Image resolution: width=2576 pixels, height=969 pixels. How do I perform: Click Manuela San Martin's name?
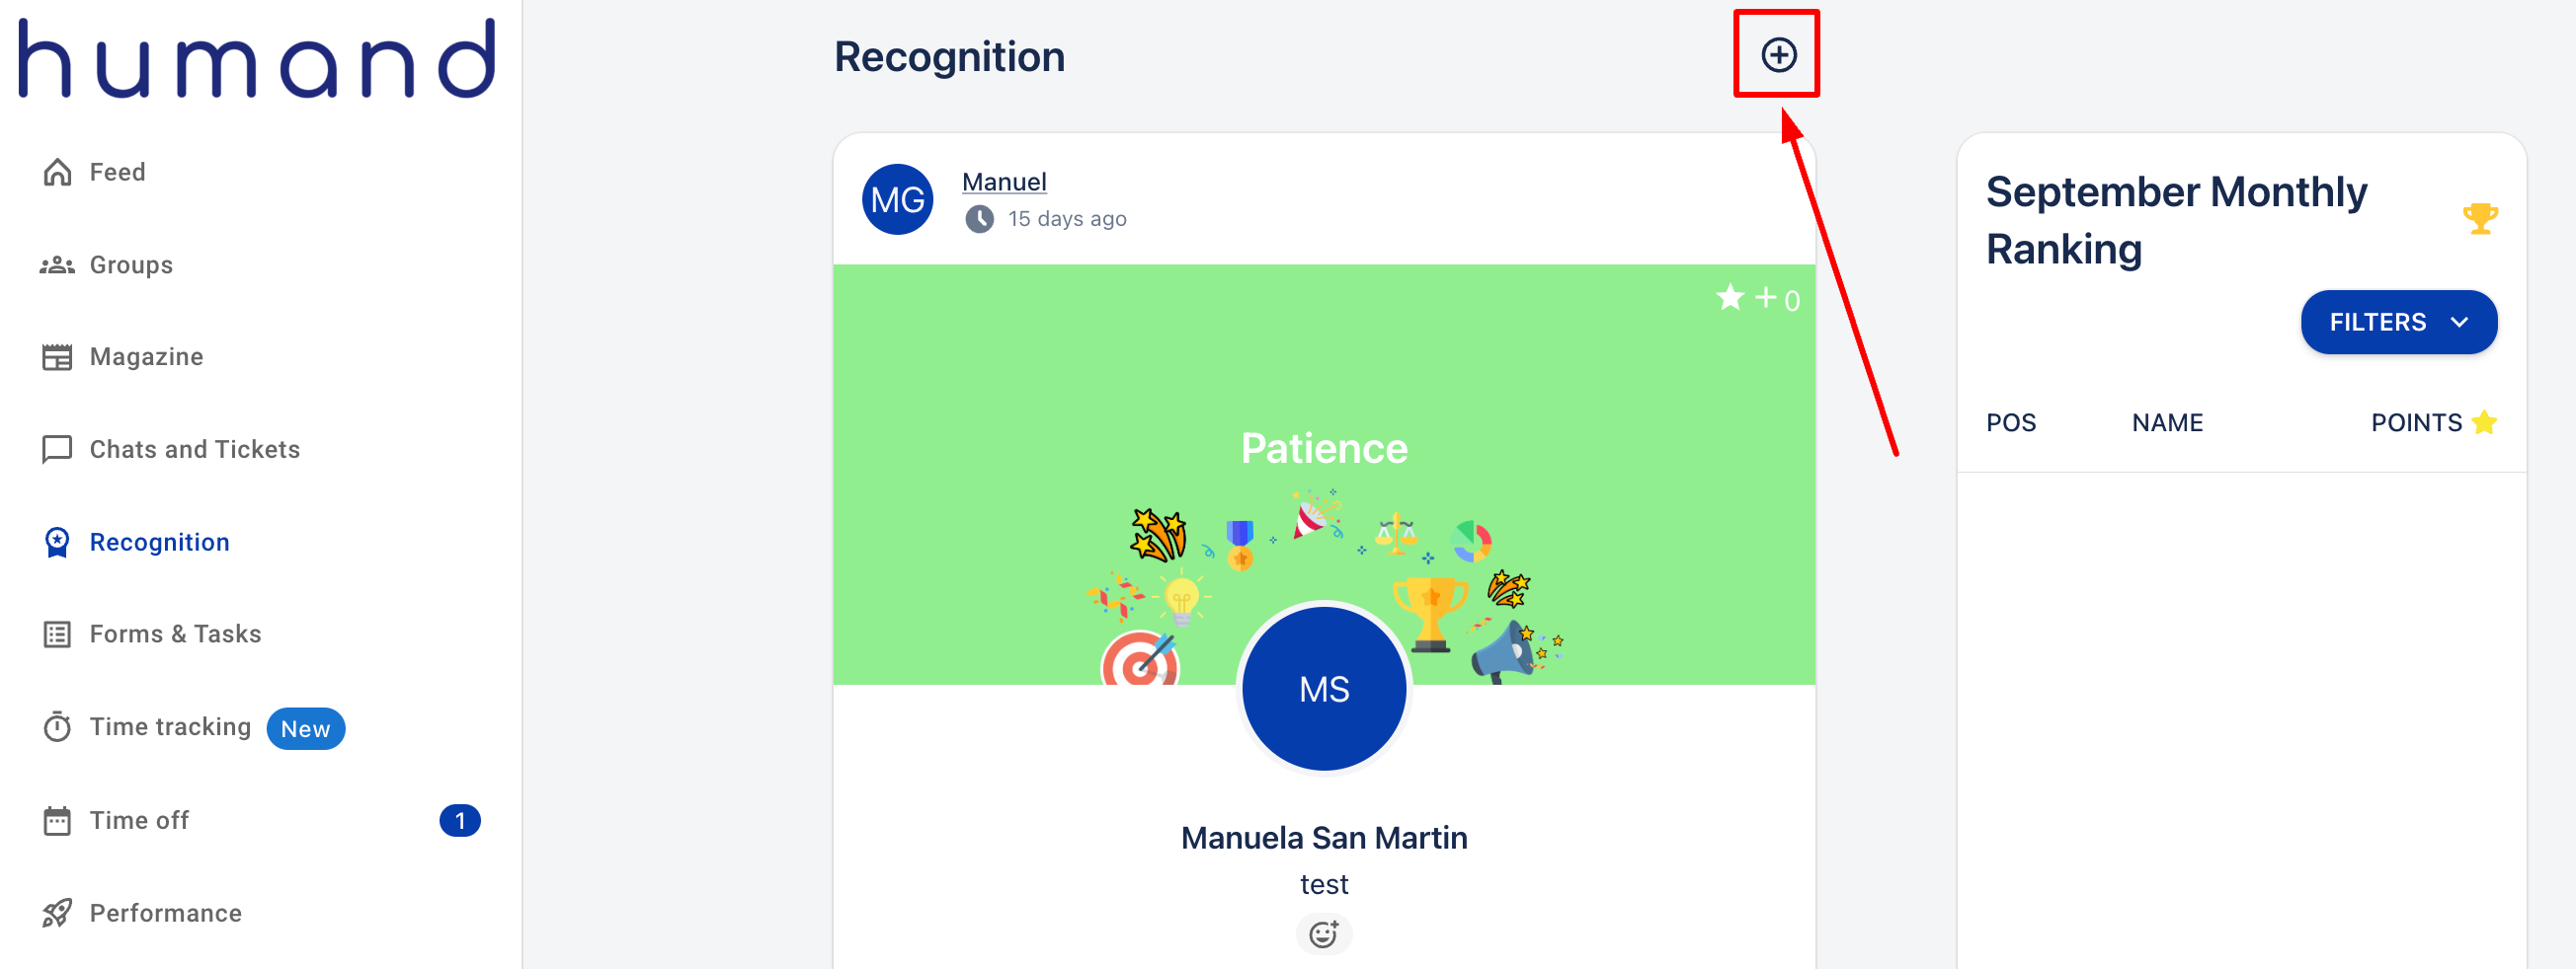[1323, 837]
